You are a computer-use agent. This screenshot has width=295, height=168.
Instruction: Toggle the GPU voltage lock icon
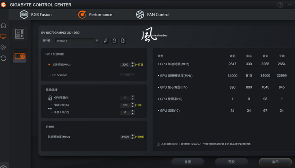pyautogui.click(x=50, y=98)
